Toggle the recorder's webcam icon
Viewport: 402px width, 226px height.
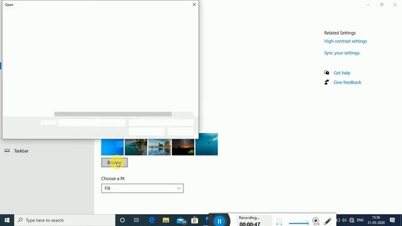tap(316, 221)
